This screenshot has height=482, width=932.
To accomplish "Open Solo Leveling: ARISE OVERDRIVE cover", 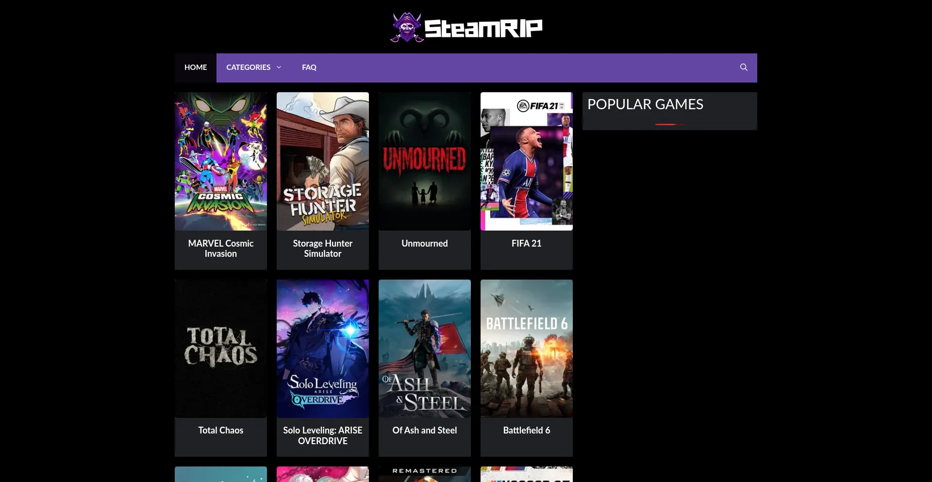I will point(322,349).
